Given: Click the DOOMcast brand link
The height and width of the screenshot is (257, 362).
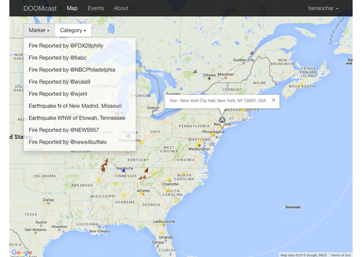Looking at the screenshot, I should click(x=40, y=8).
